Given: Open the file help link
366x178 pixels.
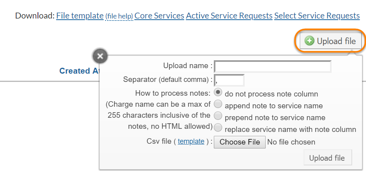Looking at the screenshot, I should (119, 16).
